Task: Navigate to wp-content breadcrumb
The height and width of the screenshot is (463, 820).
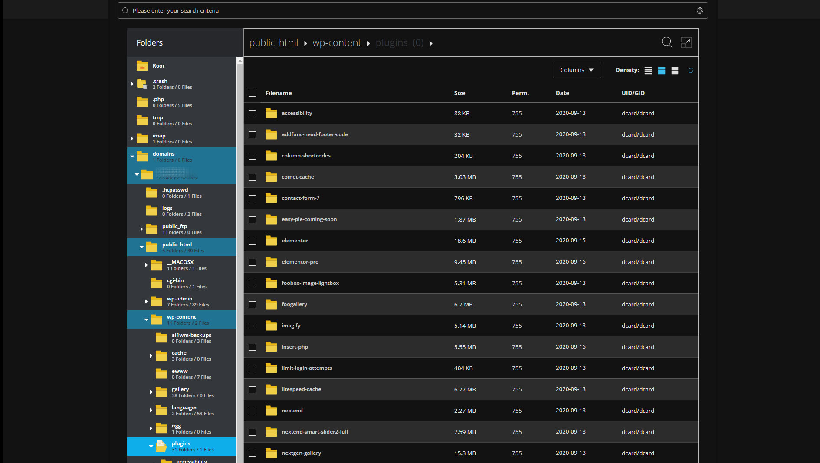Action: (337, 43)
